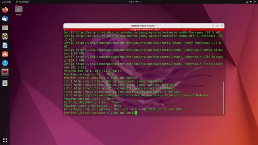Open the Files manager in dock
Viewport: 258px width, 145px height.
pos(5,28)
